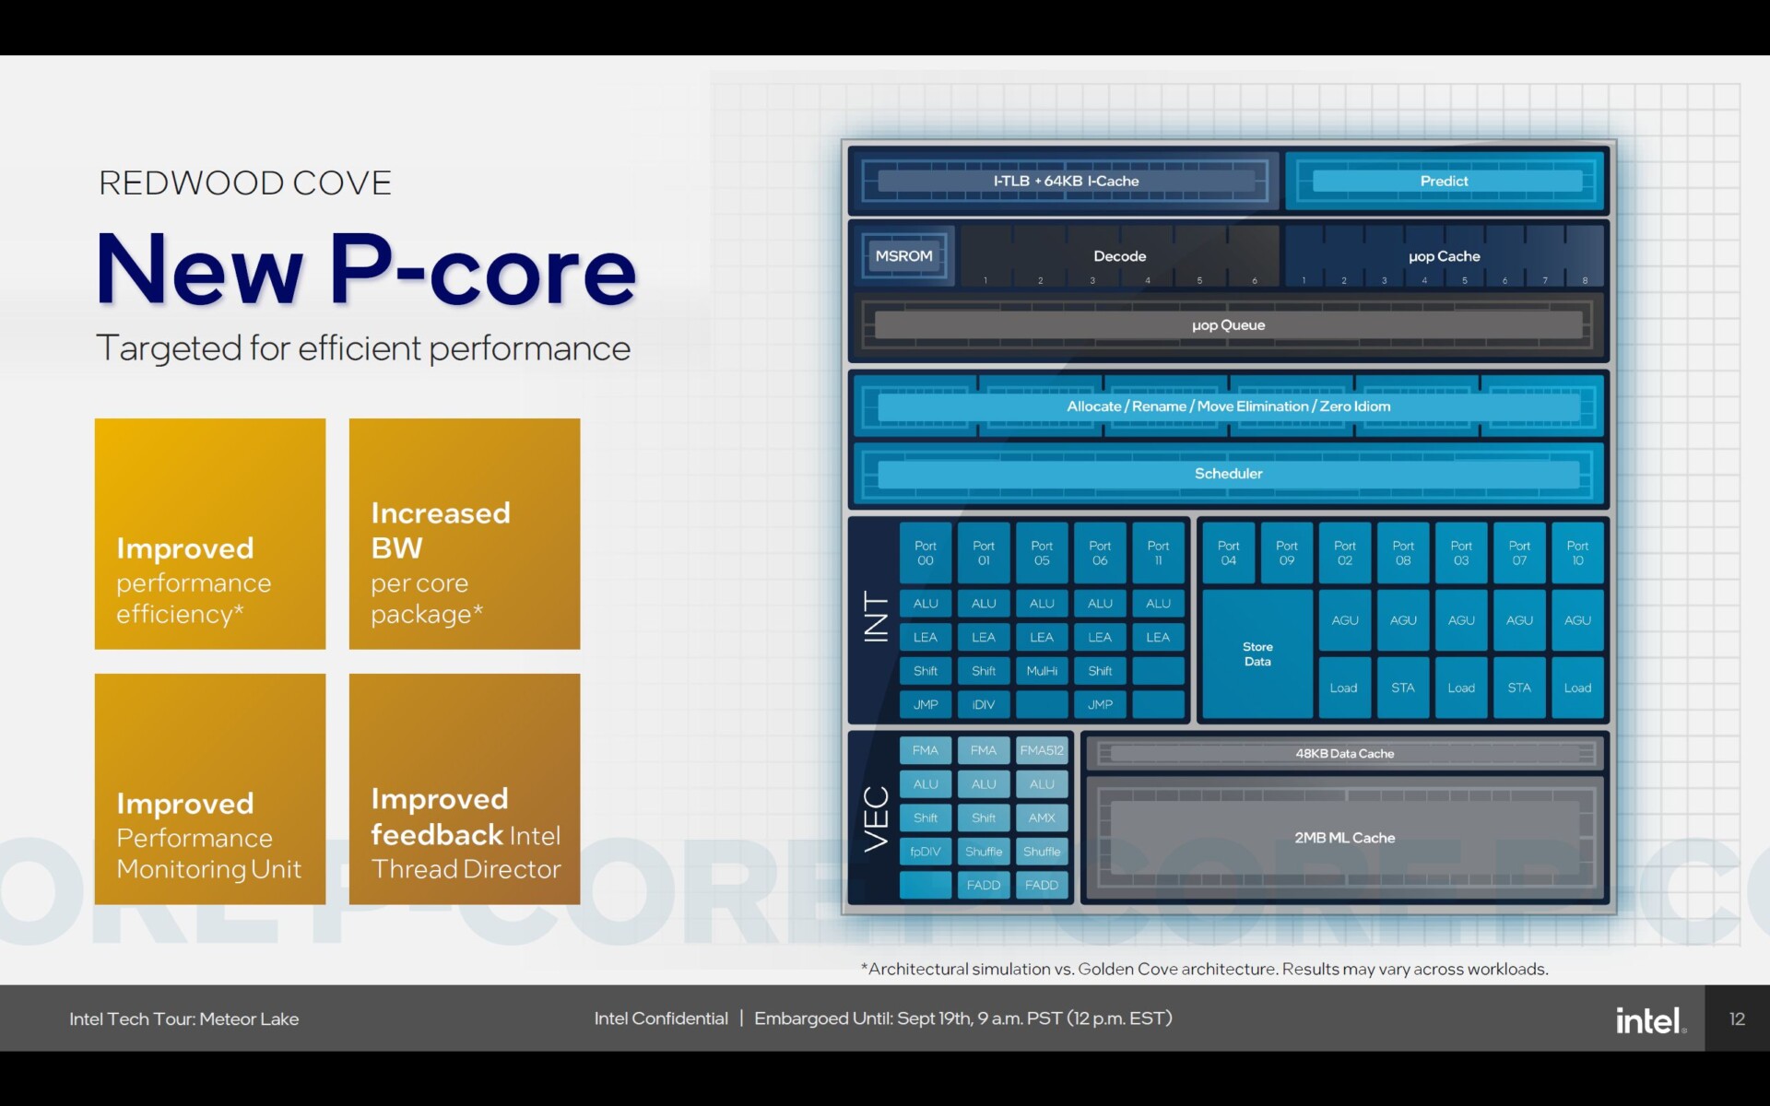Screen dimensions: 1770x1106
Task: Click the "MSROM" block
Action: [903, 256]
